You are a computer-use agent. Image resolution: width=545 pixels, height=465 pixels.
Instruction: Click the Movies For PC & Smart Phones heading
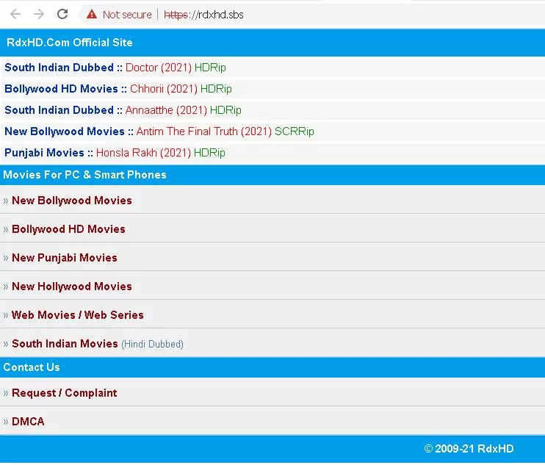(x=84, y=175)
